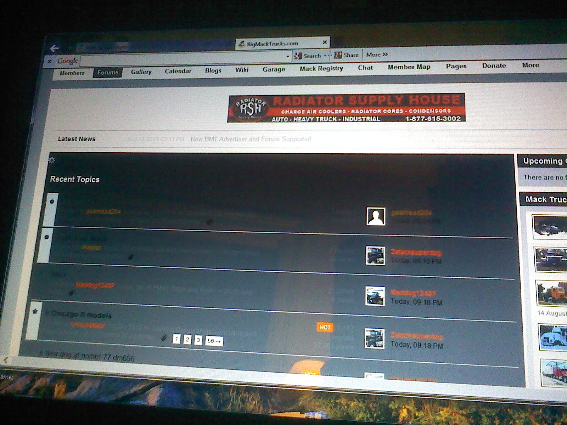This screenshot has width=567, height=425.
Task: Click the second topic's unread dot marker
Action: (x=47, y=237)
